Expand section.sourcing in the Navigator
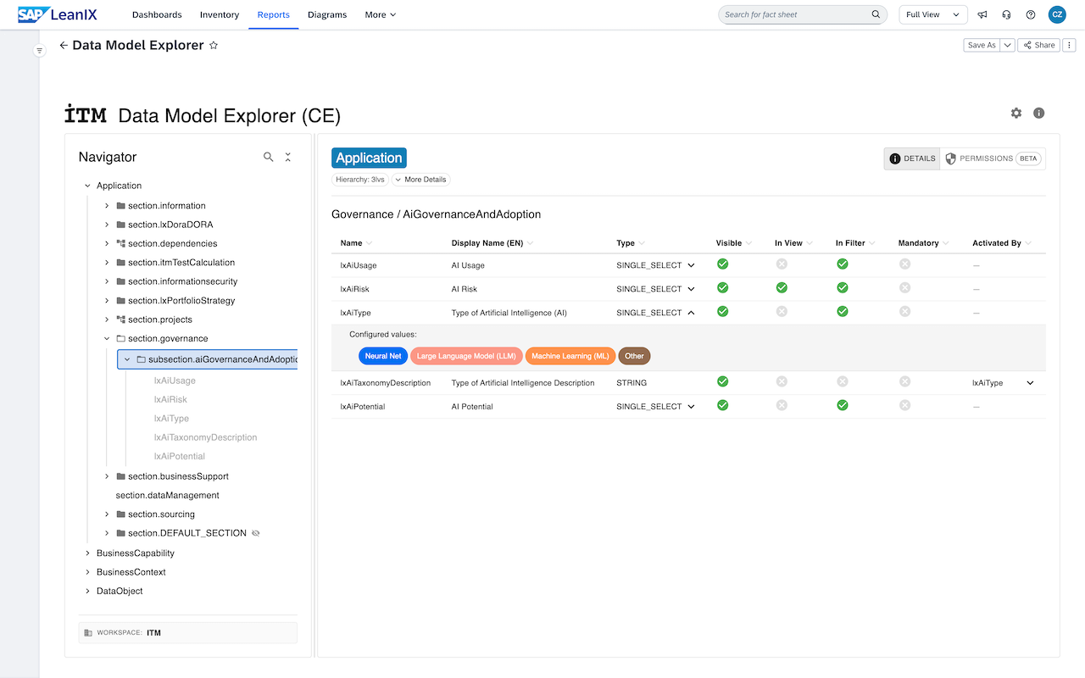The width and height of the screenshot is (1085, 678). [x=107, y=514]
